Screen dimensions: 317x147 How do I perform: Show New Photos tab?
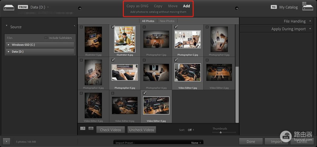pos(167,21)
